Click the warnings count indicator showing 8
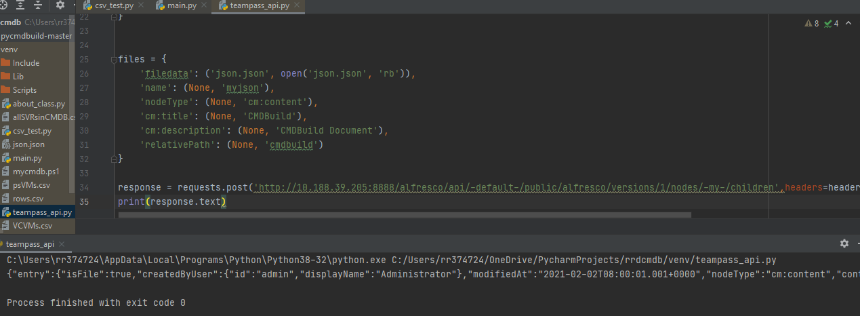The width and height of the screenshot is (860, 316). tap(812, 23)
